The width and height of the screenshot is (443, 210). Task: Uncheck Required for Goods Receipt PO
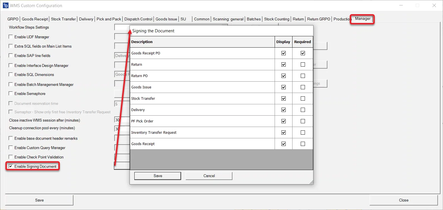[x=302, y=53]
